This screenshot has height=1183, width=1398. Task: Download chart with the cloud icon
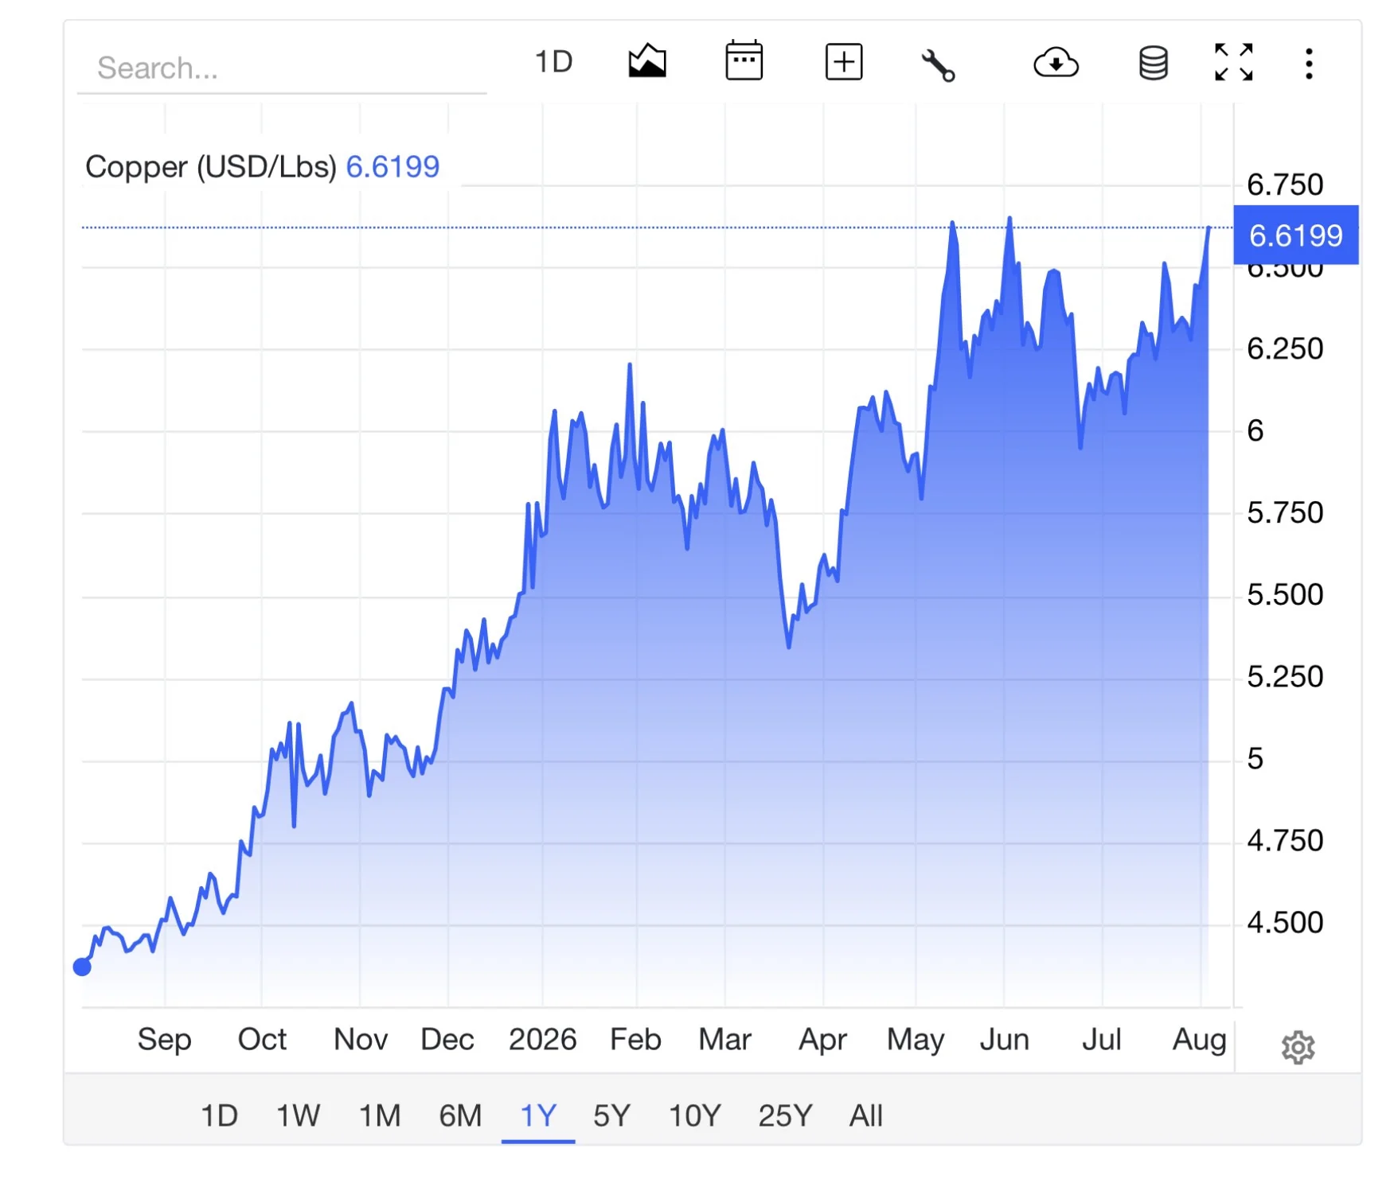tap(1056, 63)
